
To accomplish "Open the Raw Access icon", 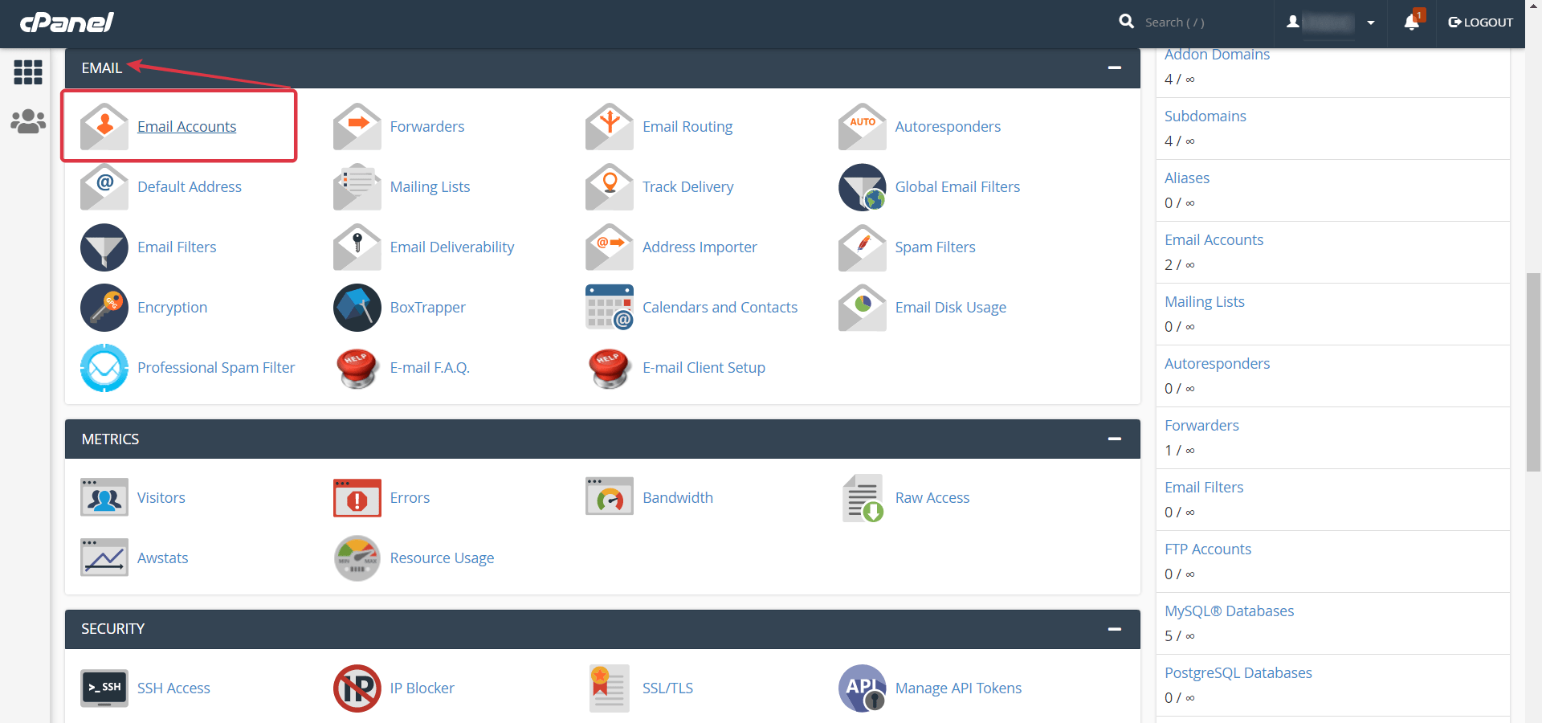I will tap(863, 498).
